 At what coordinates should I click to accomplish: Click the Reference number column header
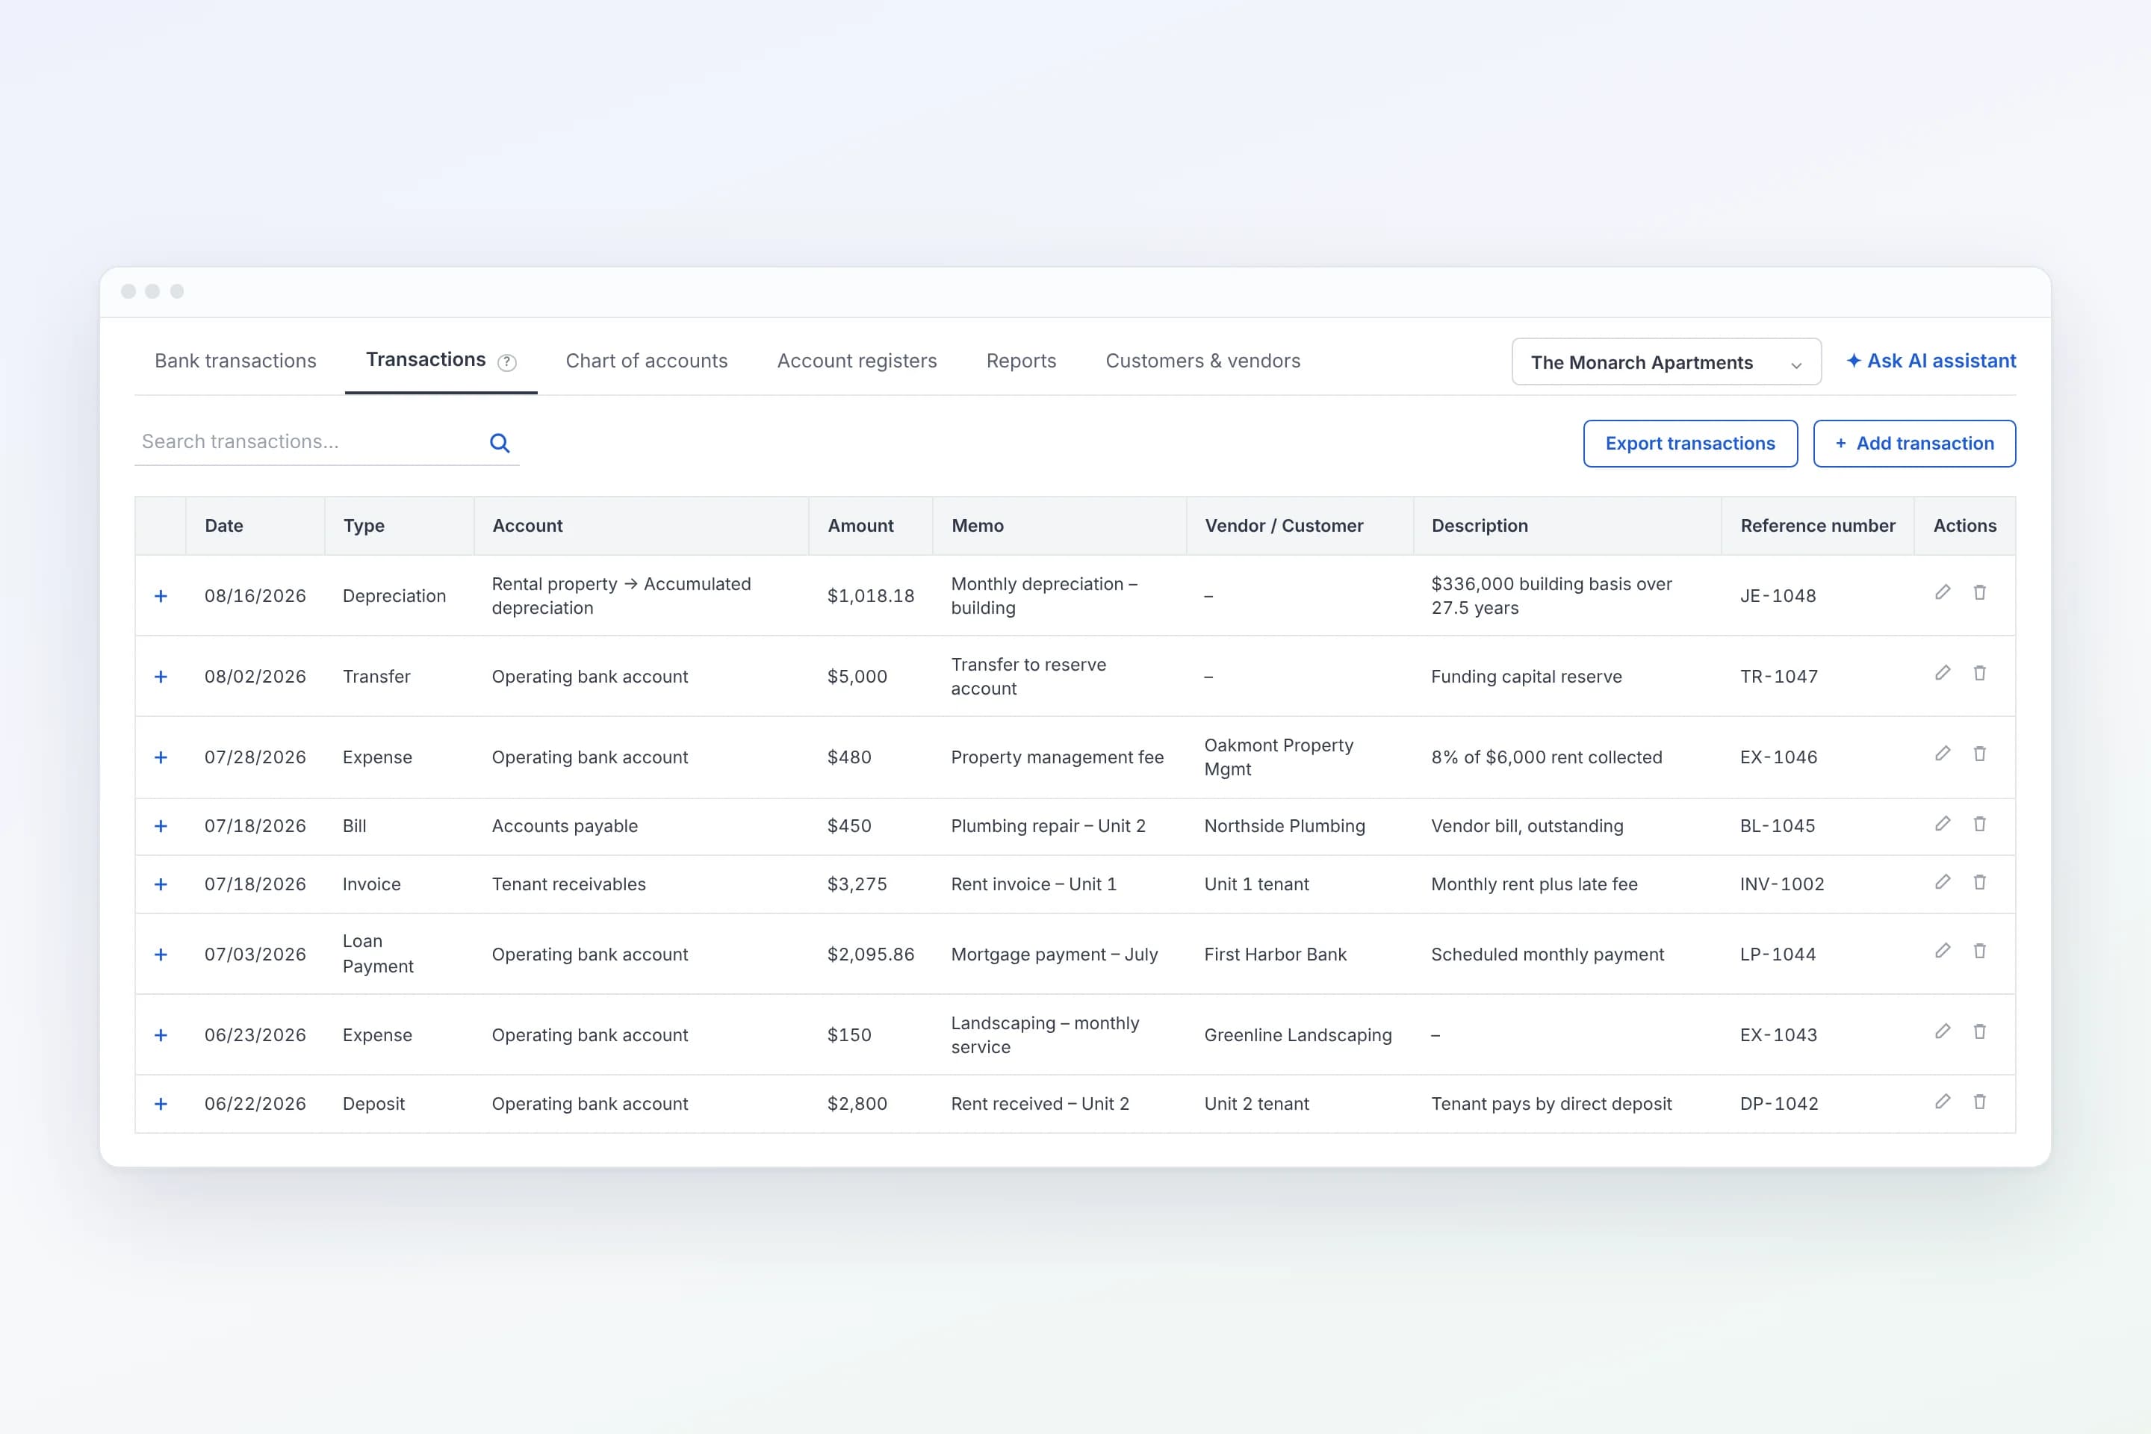tap(1817, 526)
